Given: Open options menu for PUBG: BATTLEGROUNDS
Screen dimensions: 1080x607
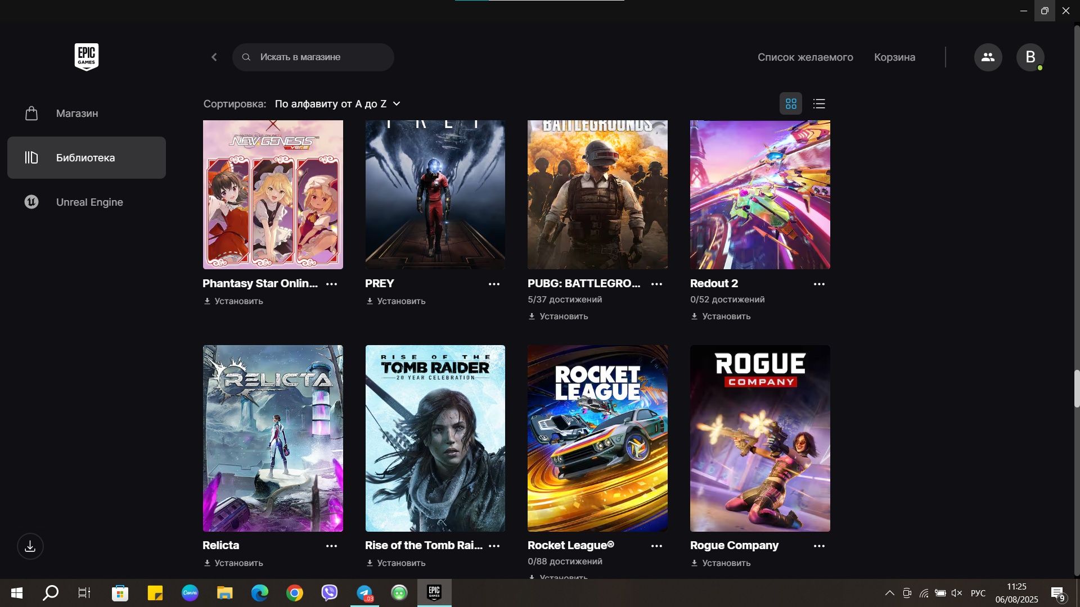Looking at the screenshot, I should click(656, 284).
